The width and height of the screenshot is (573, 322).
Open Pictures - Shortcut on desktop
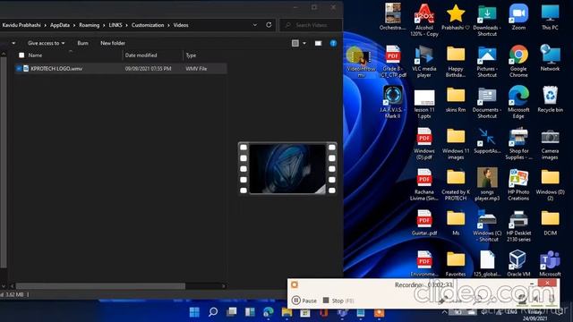click(x=487, y=61)
